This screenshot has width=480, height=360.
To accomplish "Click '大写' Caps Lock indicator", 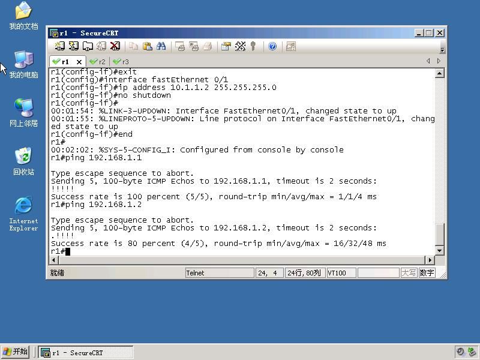I will coord(409,273).
